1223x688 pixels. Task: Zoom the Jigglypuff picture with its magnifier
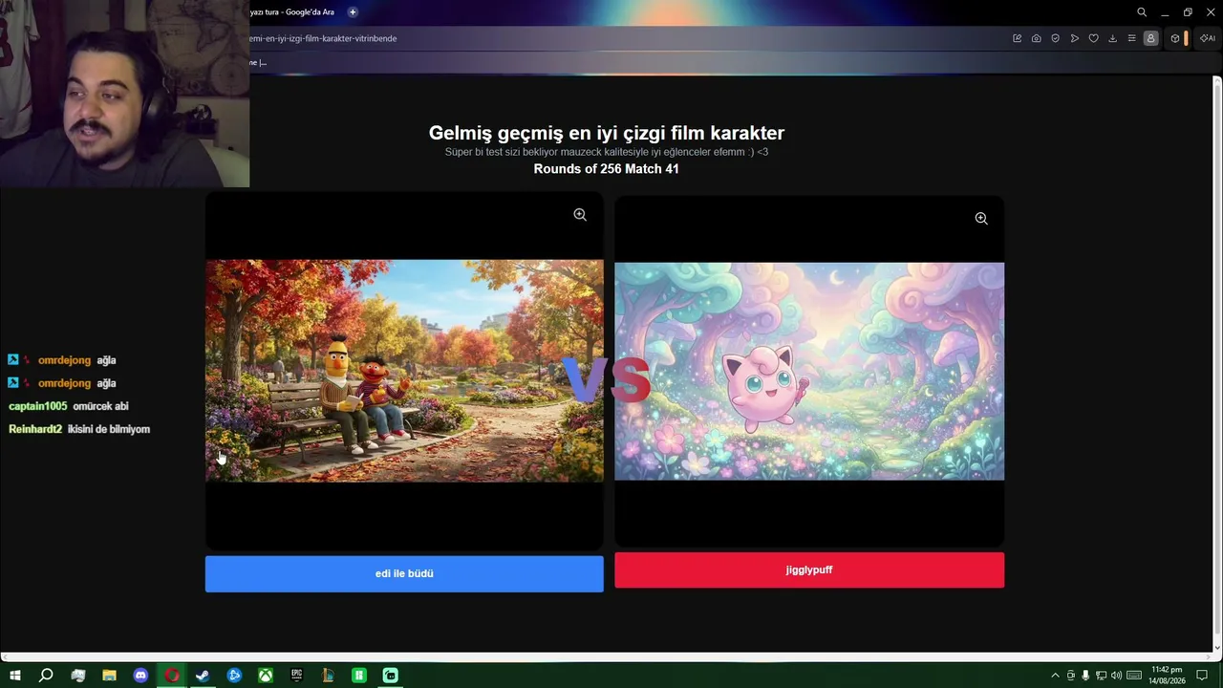tap(981, 219)
